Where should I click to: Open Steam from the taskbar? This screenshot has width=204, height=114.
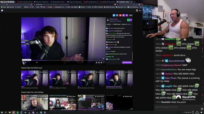tap(25, 112)
